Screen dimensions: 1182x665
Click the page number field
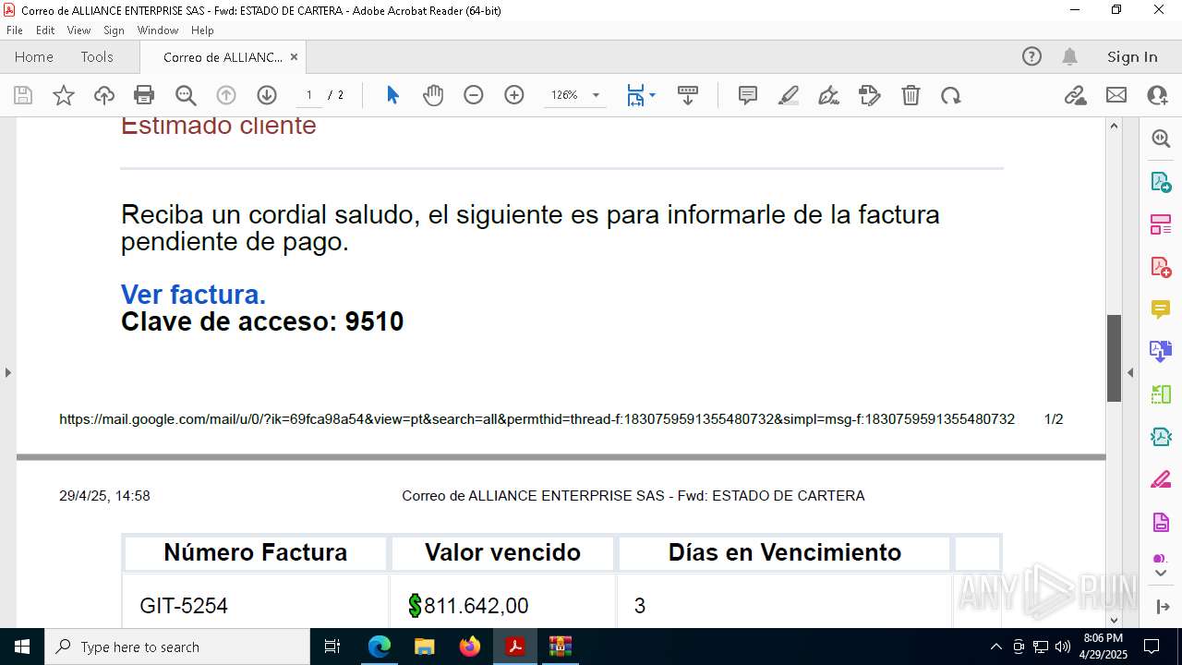point(309,95)
